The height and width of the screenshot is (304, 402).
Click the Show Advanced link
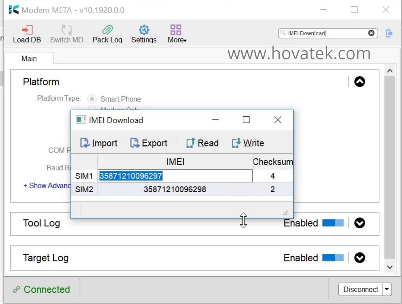click(x=46, y=185)
